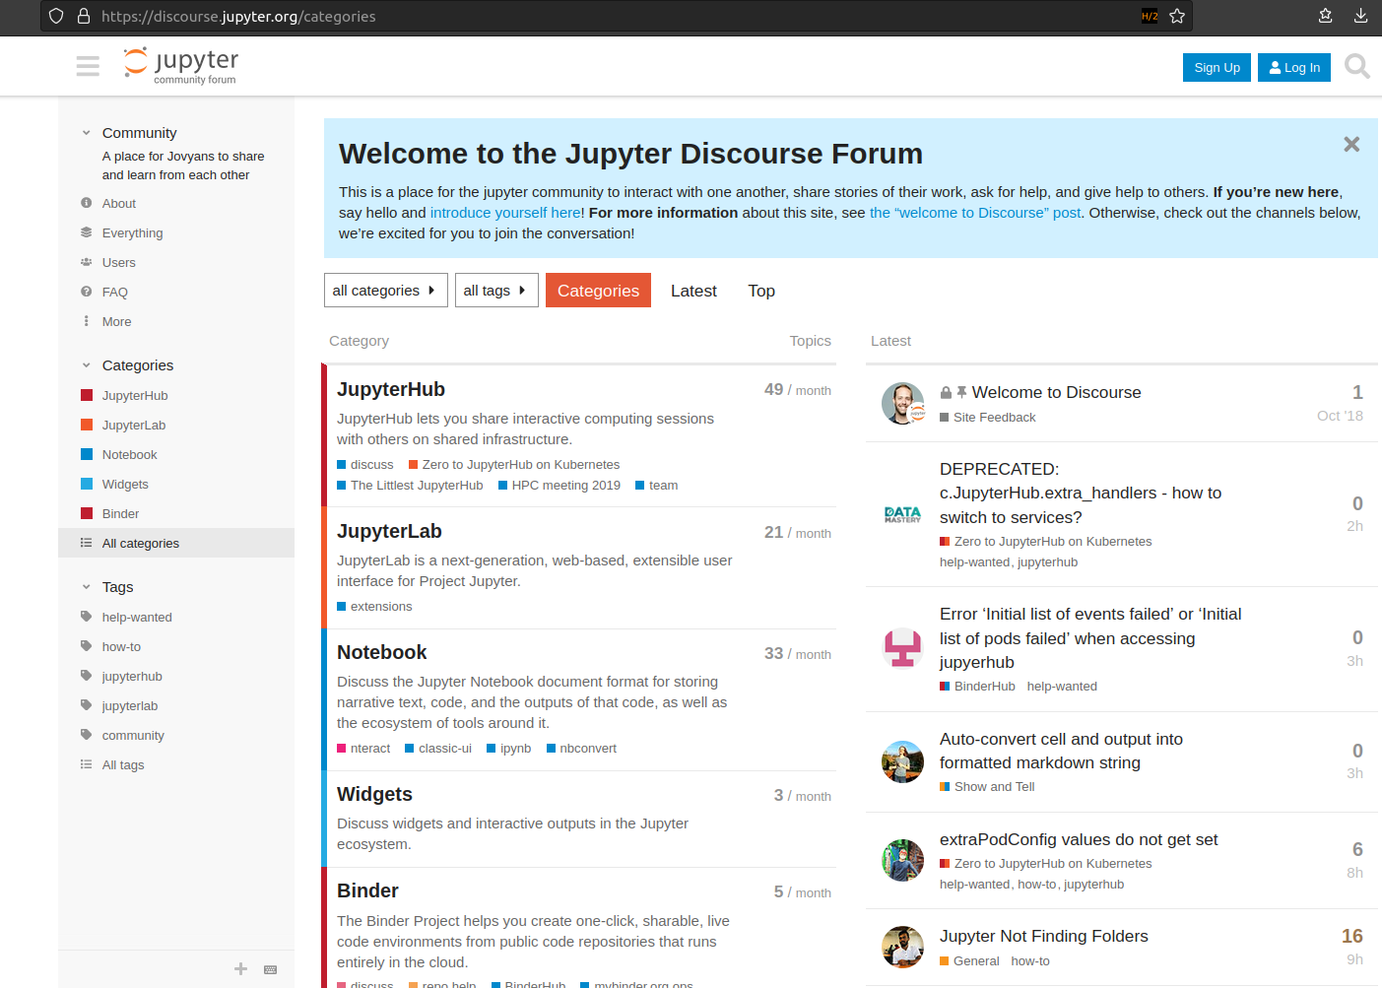Click avatar beside 'Jupyter Not Finding Folders'
The height and width of the screenshot is (988, 1382).
coord(902,948)
